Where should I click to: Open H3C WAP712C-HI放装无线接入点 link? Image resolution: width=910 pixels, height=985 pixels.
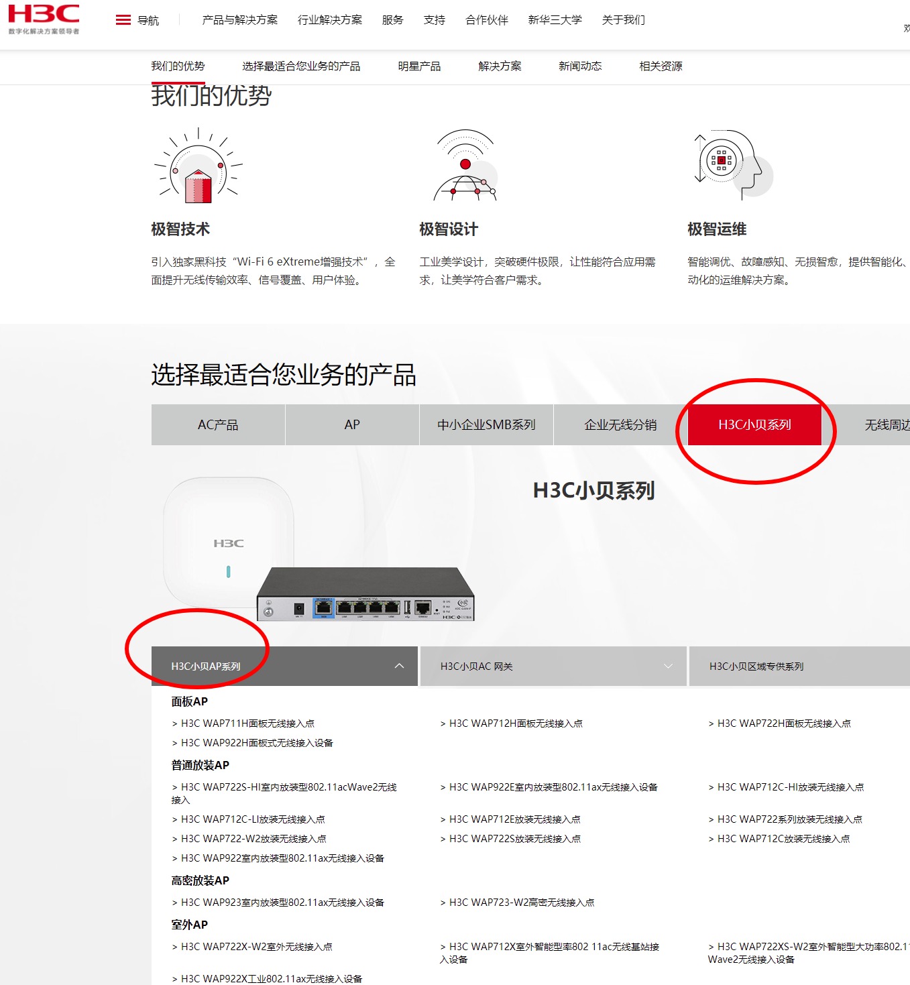pyautogui.click(x=786, y=787)
